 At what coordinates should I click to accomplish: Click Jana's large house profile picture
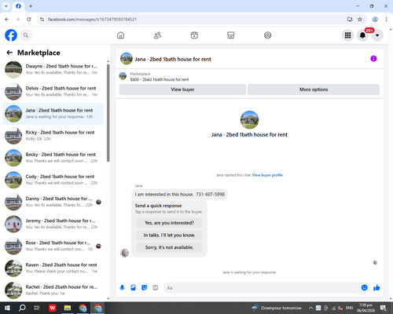pyautogui.click(x=249, y=120)
